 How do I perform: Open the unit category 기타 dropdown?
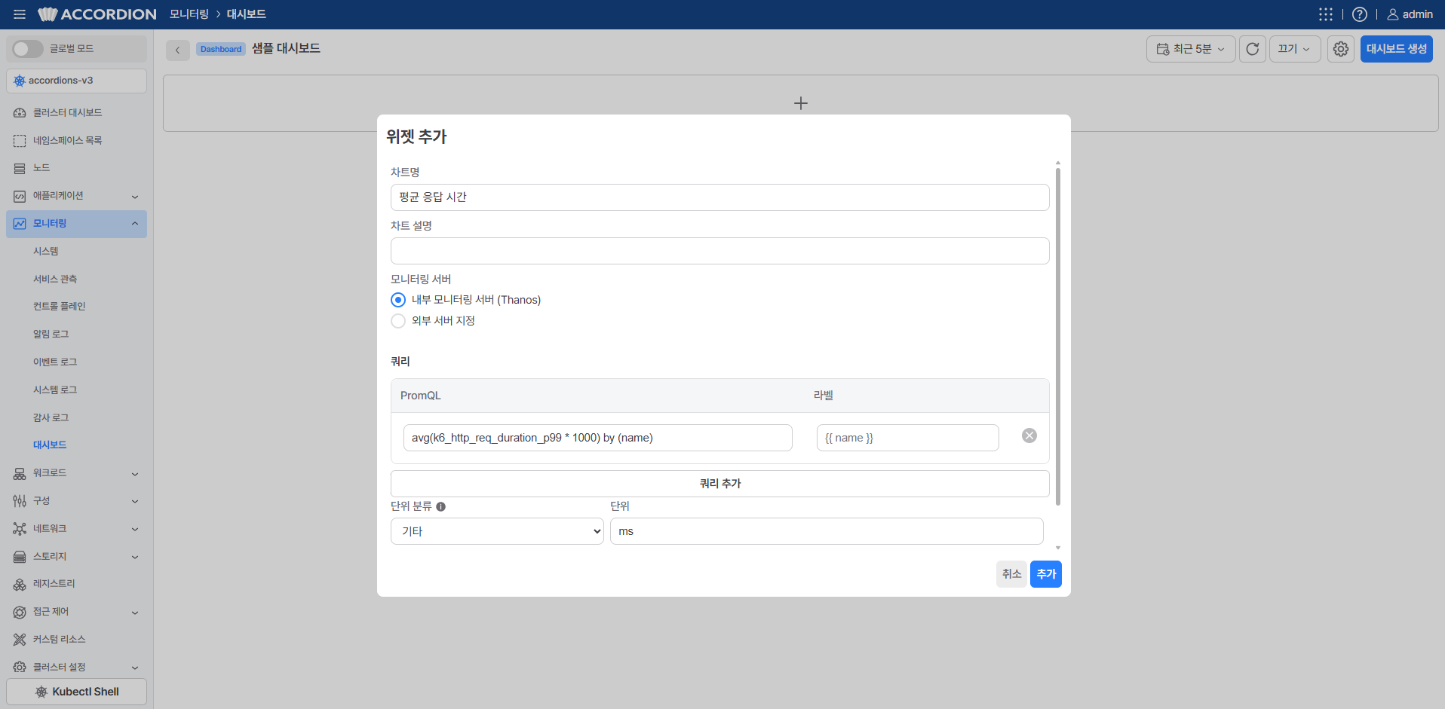pos(497,531)
